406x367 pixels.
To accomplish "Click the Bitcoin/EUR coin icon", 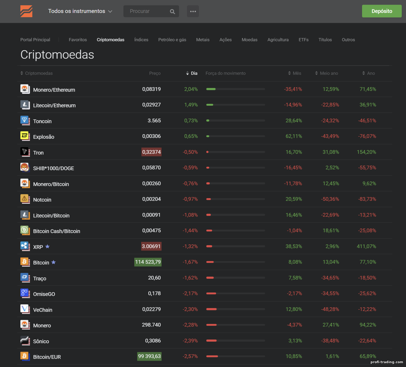I will pyautogui.click(x=25, y=356).
